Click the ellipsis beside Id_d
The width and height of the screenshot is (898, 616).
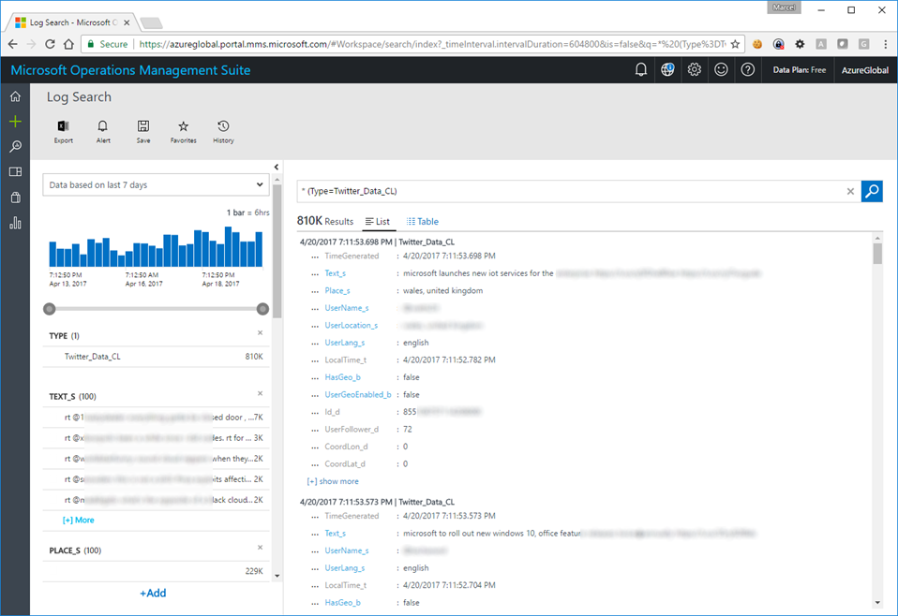point(315,412)
